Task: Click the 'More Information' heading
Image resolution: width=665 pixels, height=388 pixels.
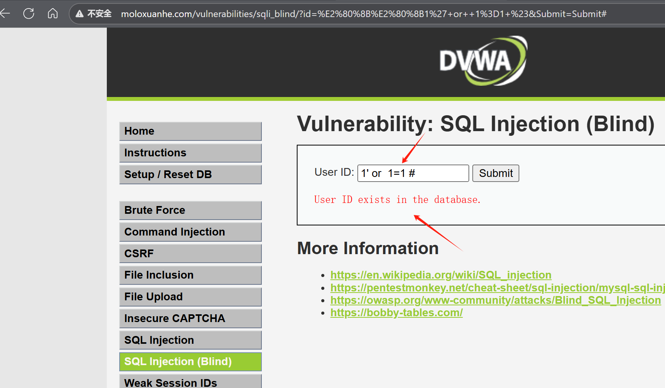Action: 368,248
